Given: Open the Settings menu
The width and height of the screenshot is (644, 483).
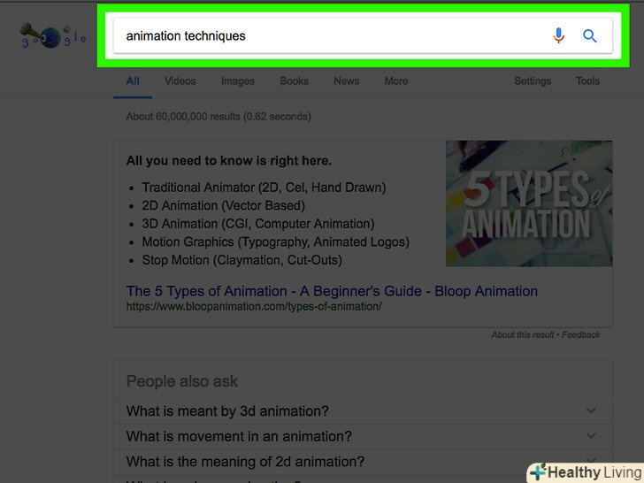Looking at the screenshot, I should point(533,81).
